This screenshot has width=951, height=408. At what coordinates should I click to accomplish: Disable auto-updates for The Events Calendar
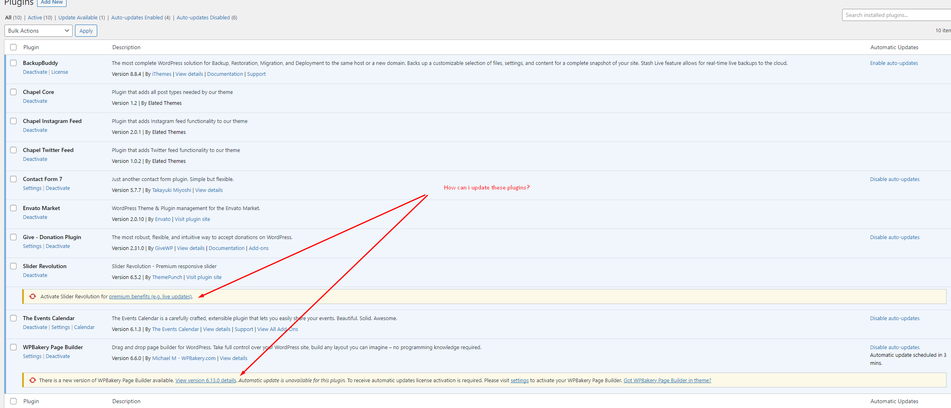tap(895, 318)
